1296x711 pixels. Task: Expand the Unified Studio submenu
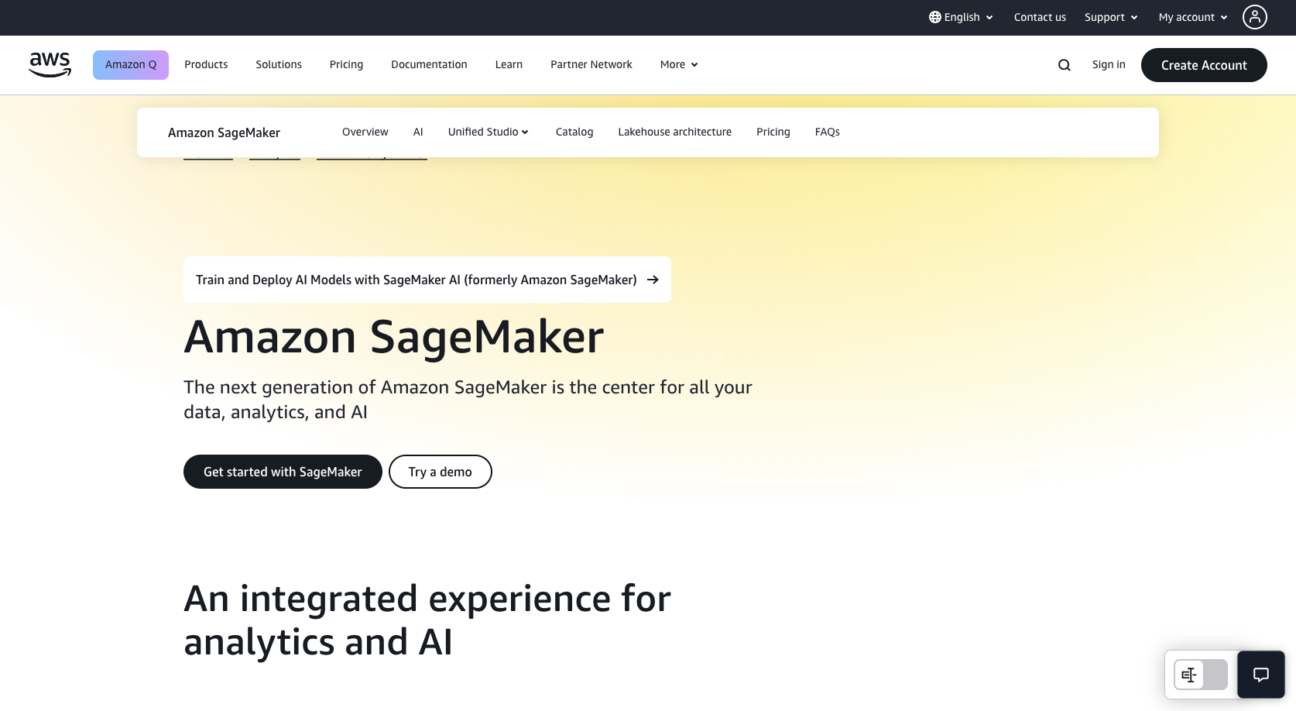(488, 132)
